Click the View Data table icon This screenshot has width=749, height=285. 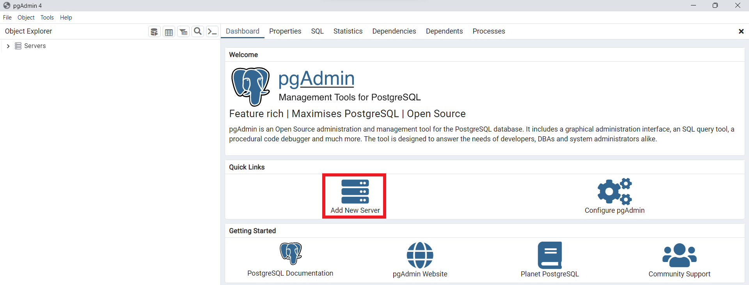click(x=169, y=32)
